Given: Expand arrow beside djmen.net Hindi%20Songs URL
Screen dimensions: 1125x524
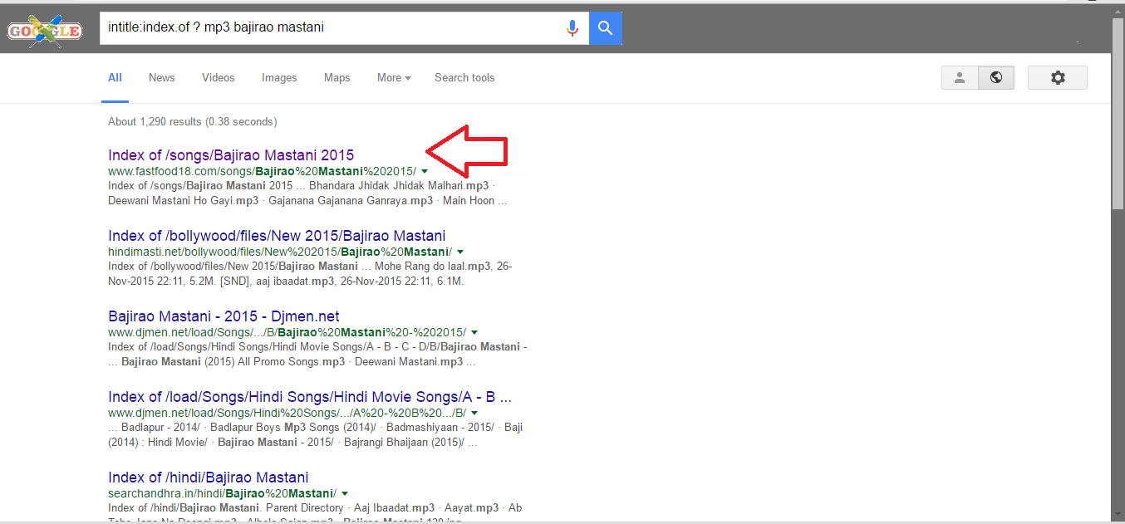Looking at the screenshot, I should pyautogui.click(x=474, y=413).
